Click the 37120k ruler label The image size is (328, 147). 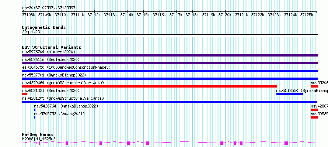pos(225,15)
